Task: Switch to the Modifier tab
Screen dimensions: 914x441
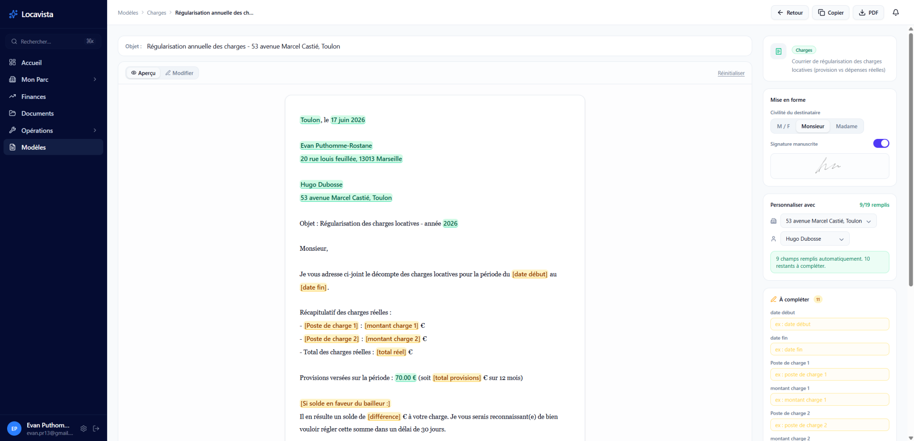Action: [179, 73]
